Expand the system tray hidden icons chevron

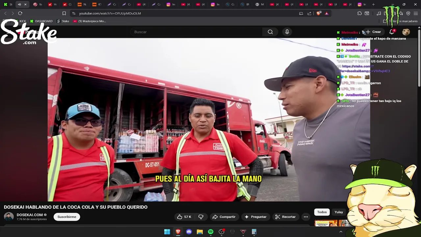click(341, 232)
